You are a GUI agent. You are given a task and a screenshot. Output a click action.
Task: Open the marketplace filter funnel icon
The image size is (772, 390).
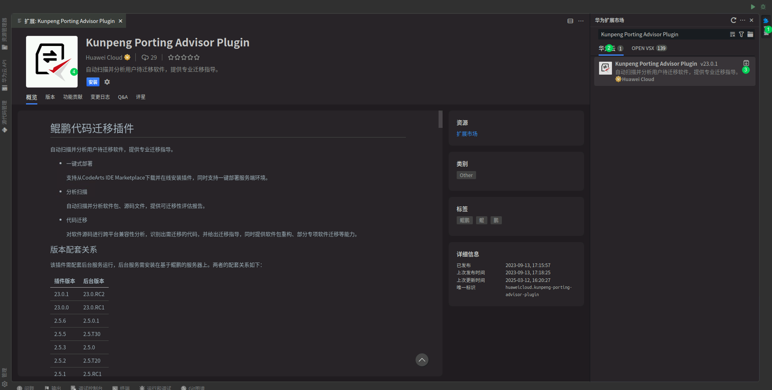741,34
